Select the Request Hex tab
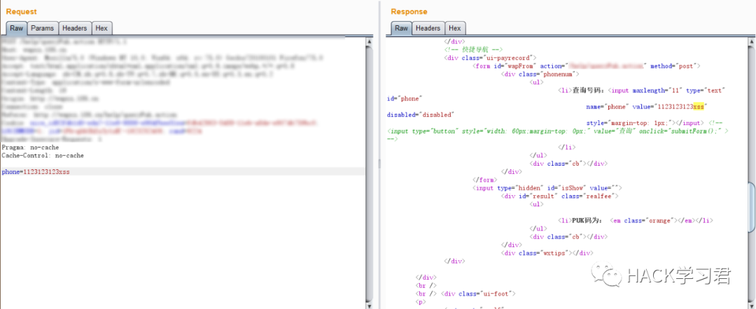The image size is (756, 309). pyautogui.click(x=101, y=29)
